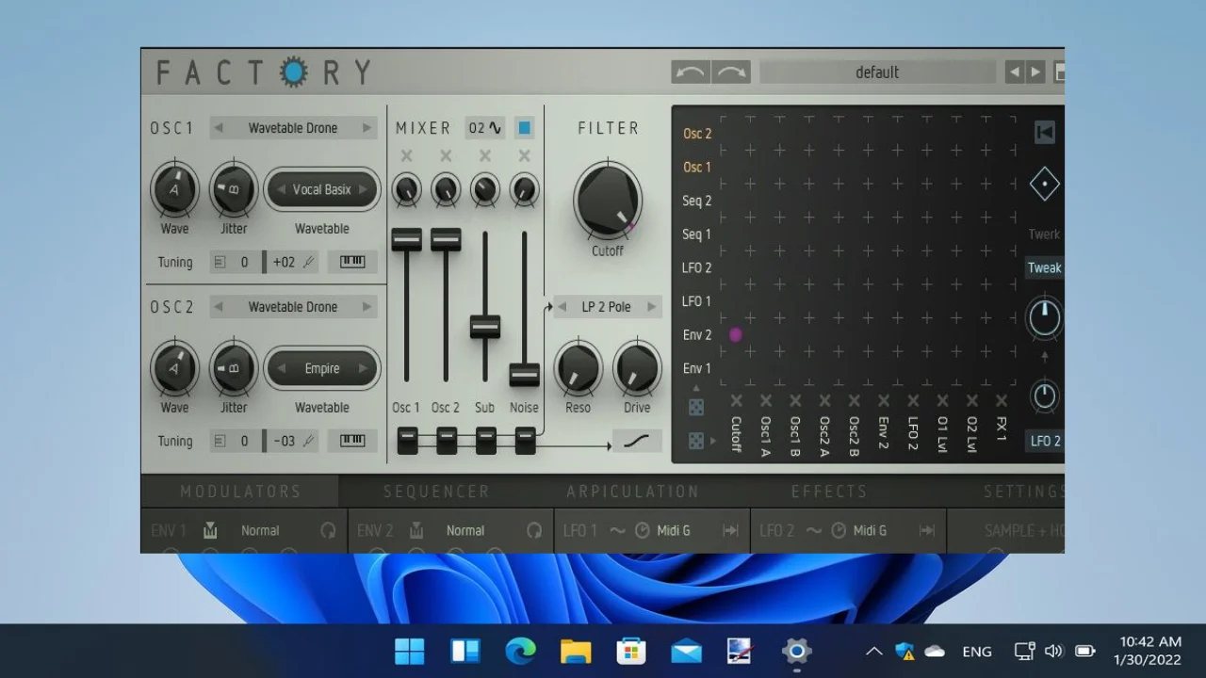Click ENV 1 envelope shape icon
The height and width of the screenshot is (678, 1206).
coord(210,531)
